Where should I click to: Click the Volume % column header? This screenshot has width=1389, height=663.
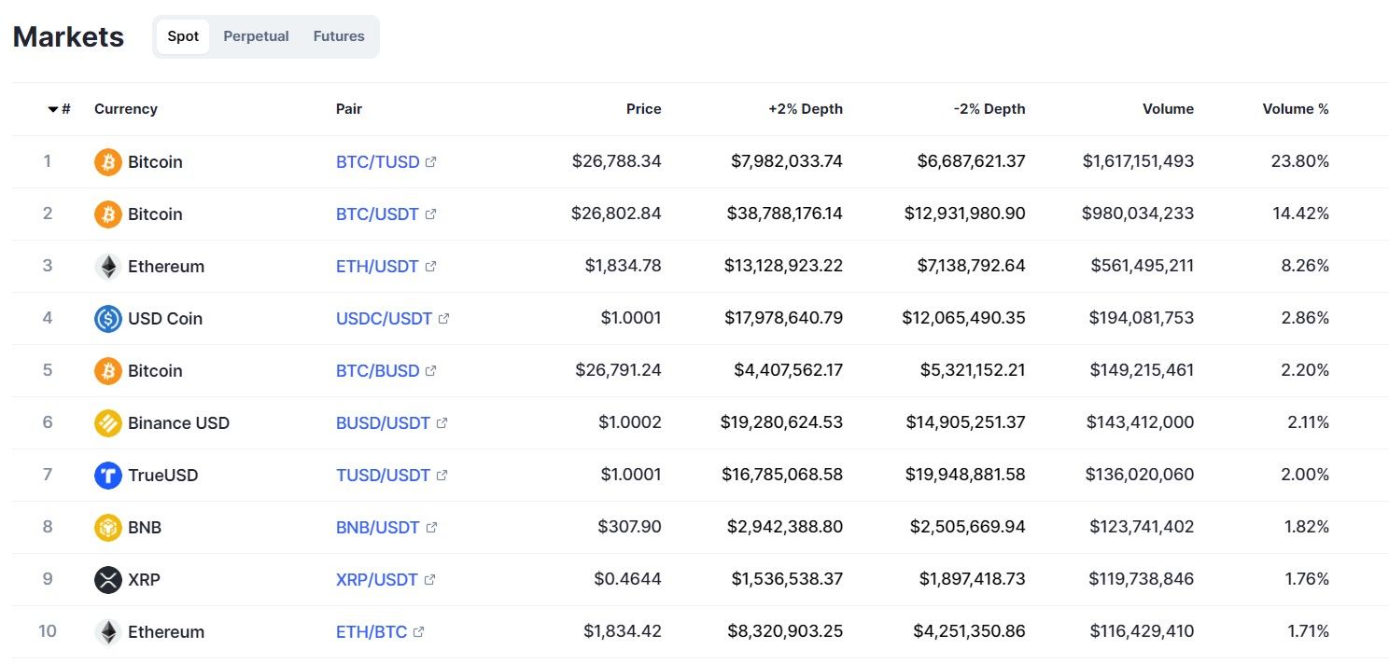click(1295, 109)
